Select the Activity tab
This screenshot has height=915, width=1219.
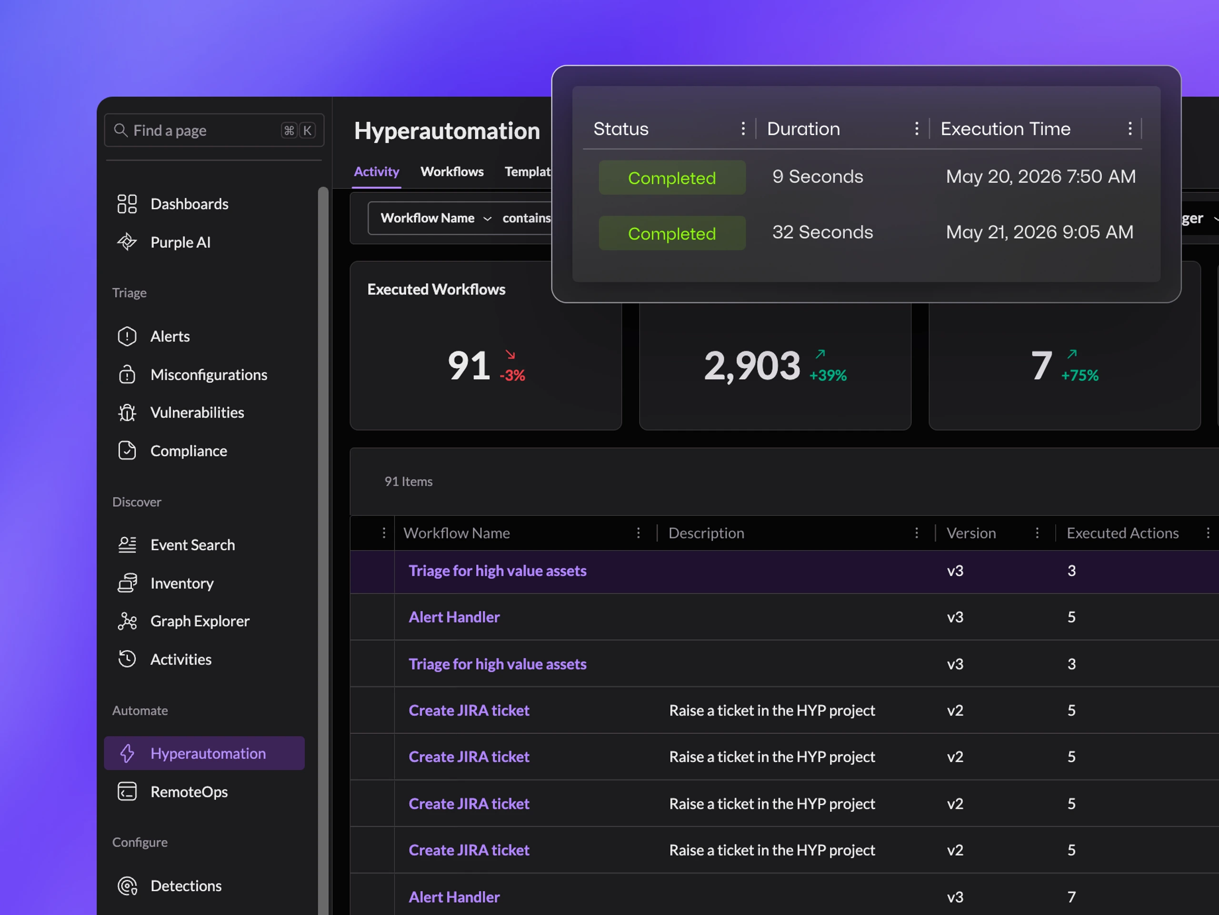tap(376, 172)
